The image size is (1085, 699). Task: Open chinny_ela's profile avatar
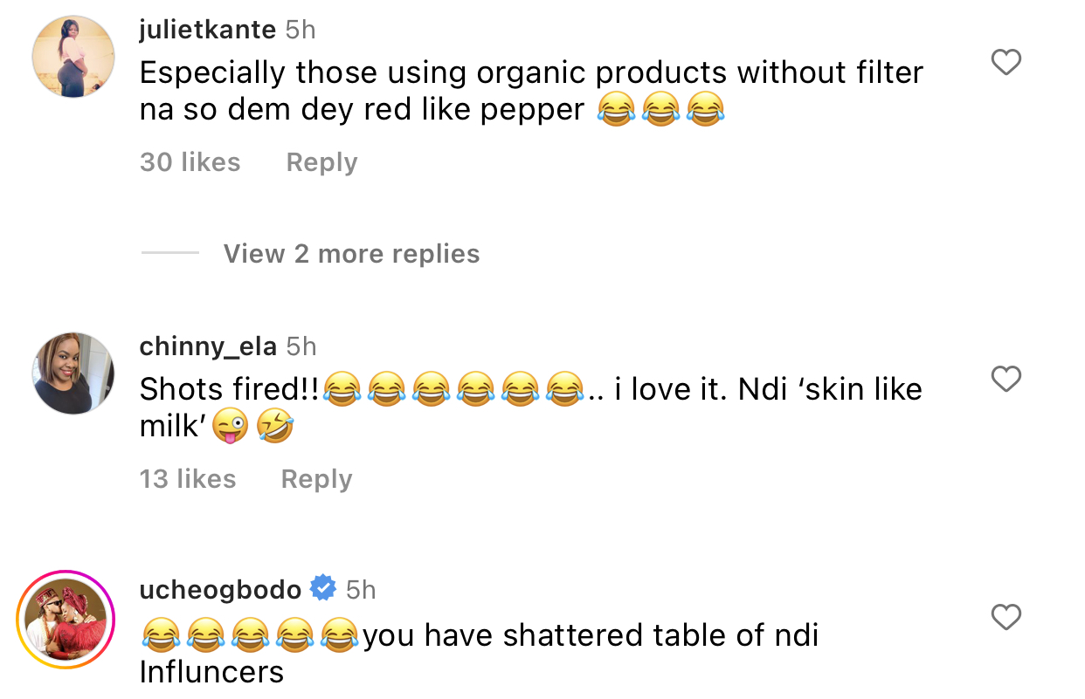[x=73, y=373]
